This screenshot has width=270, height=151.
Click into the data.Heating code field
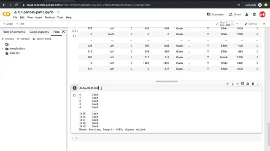coord(170,88)
